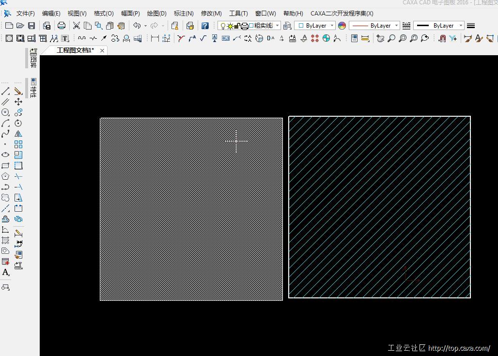Select the Line drawing tool
This screenshot has width=498, height=356.
point(5,91)
